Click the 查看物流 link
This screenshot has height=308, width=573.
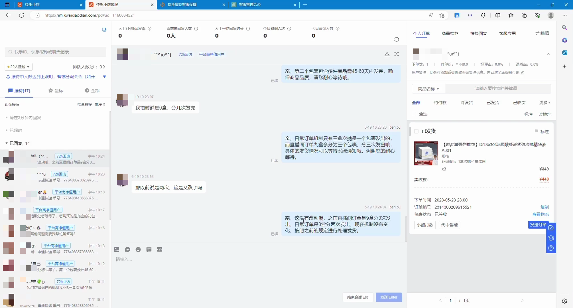(x=540, y=214)
